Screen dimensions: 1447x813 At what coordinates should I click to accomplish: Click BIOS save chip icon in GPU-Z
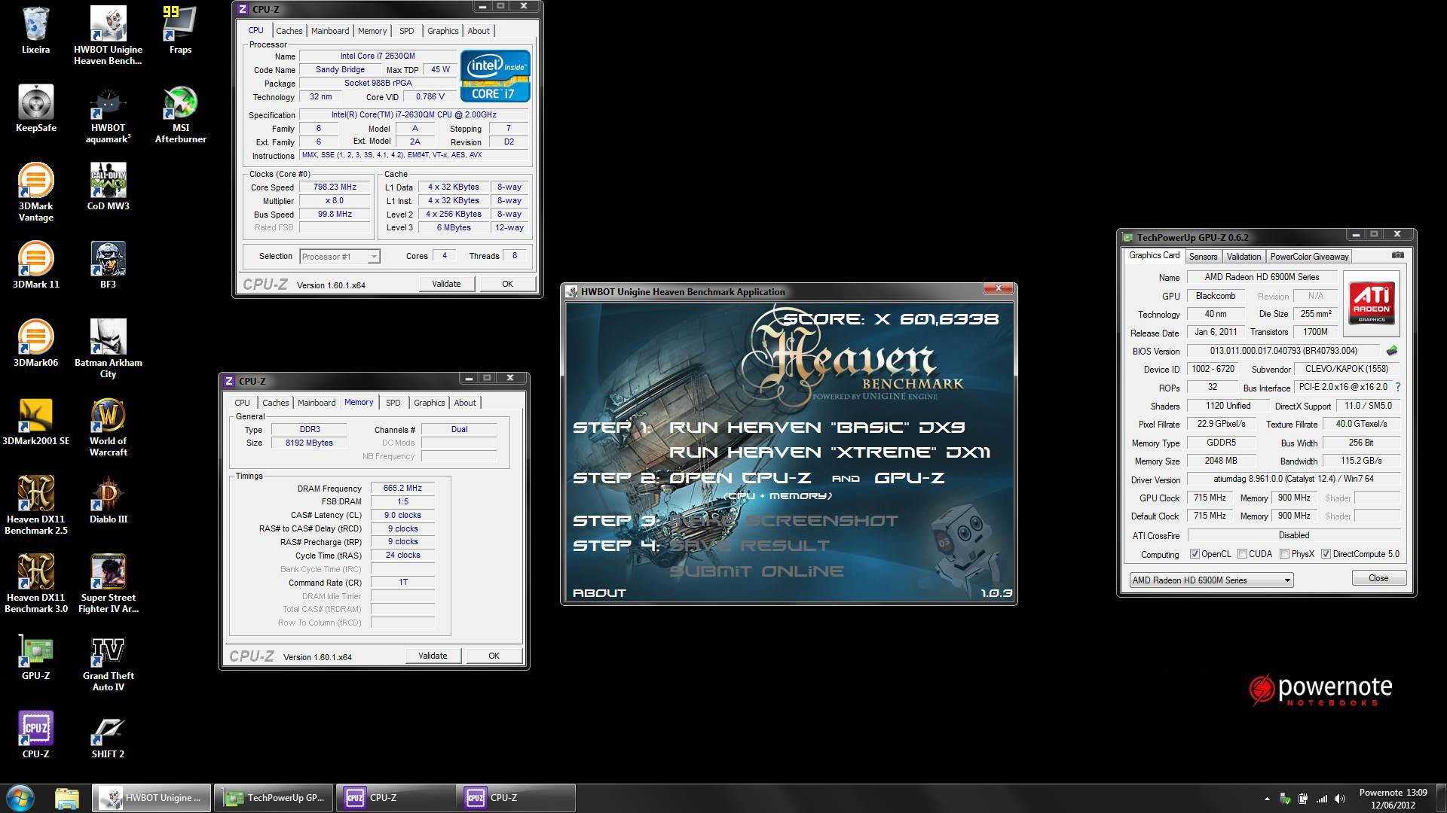(1392, 351)
